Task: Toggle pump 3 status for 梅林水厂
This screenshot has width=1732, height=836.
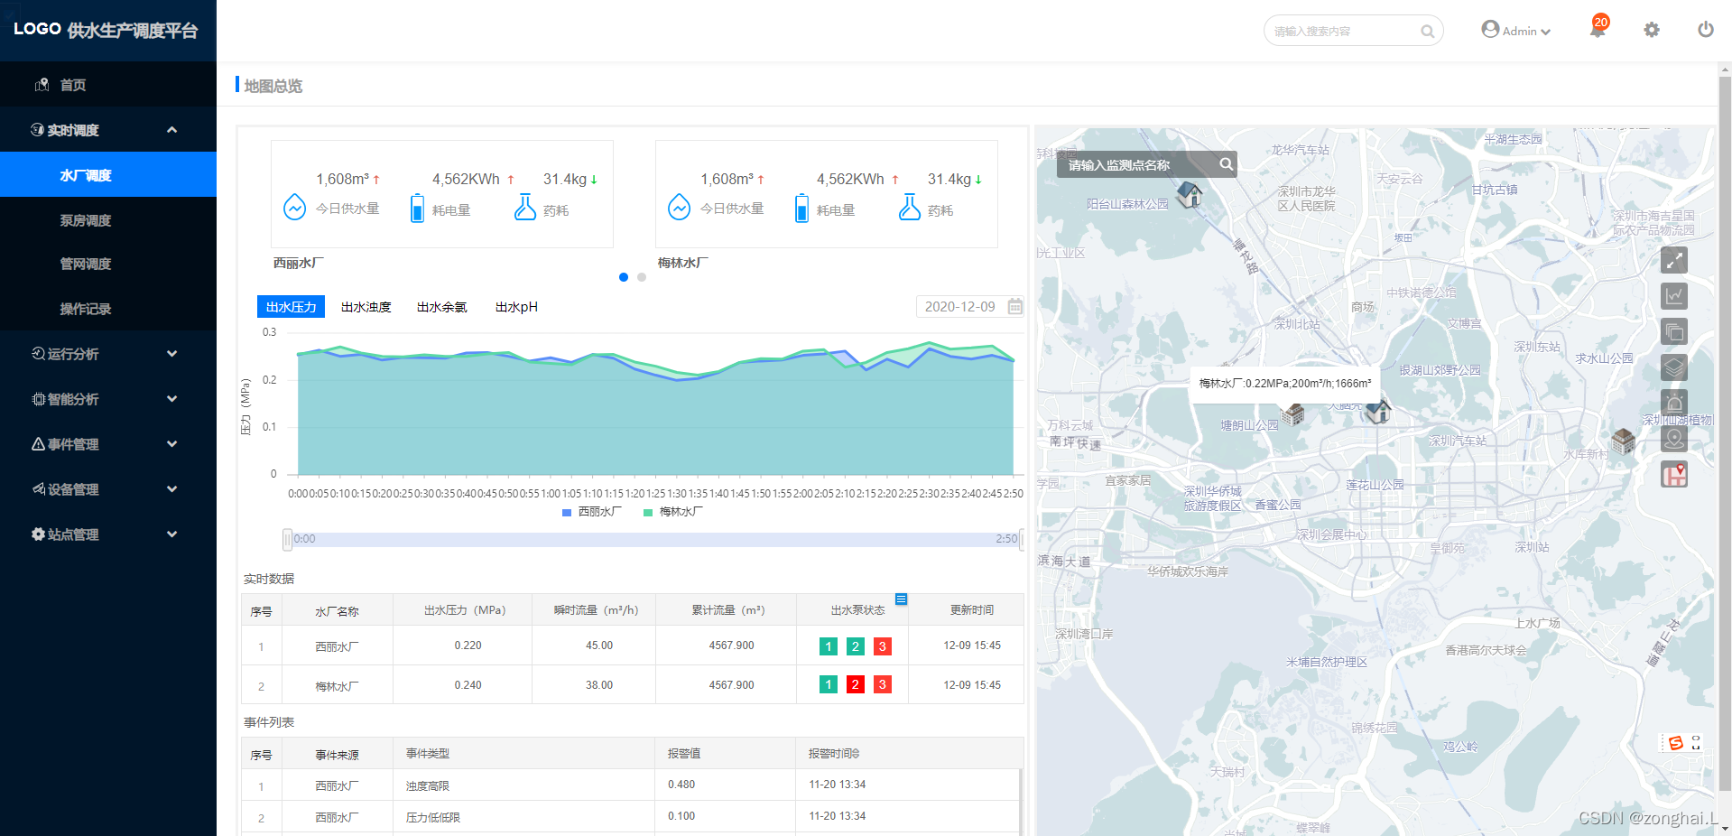Action: [883, 684]
